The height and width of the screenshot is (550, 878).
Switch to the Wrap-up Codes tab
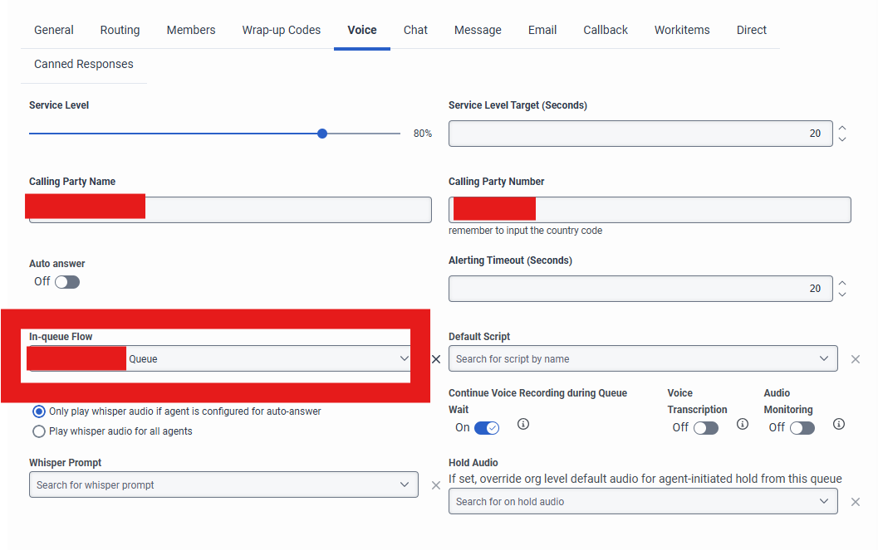click(x=281, y=30)
